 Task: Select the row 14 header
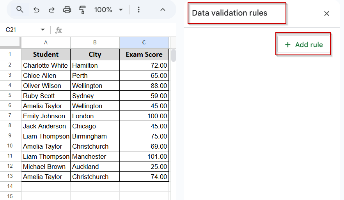coord(10,186)
